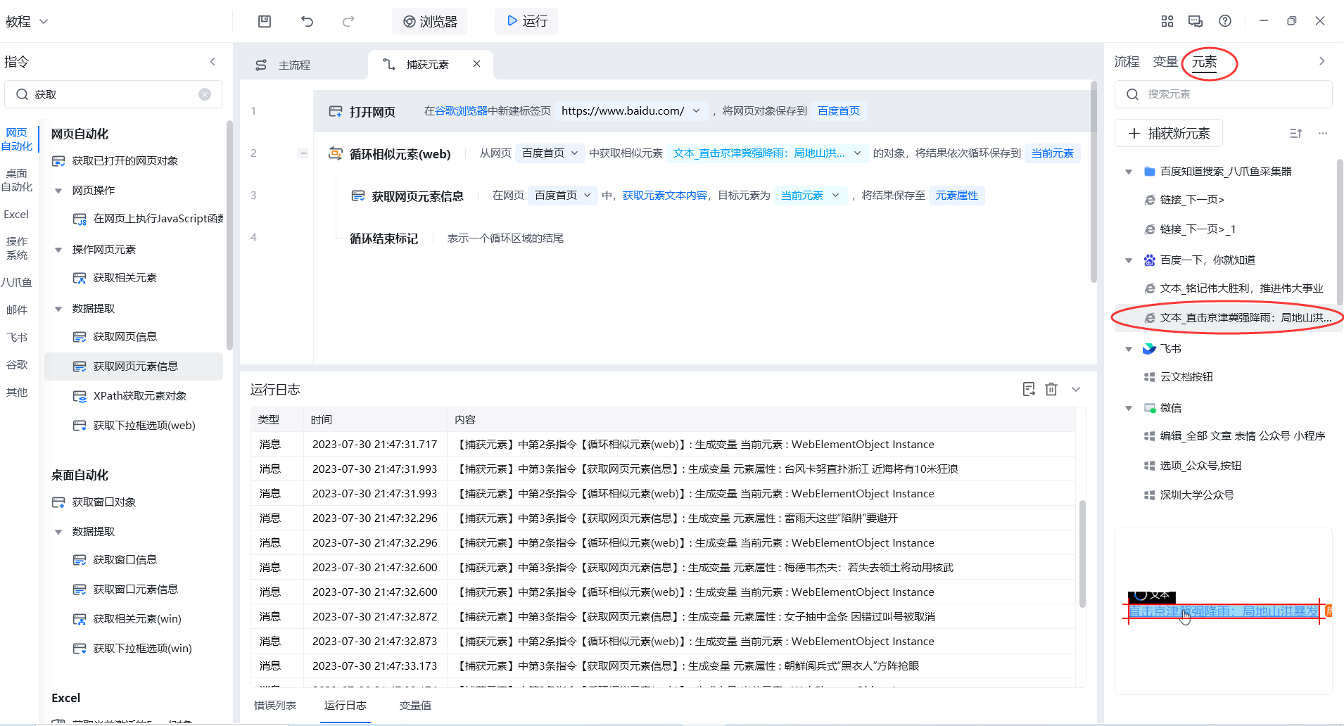The width and height of the screenshot is (1344, 726).
Task: Open the 教程 dropdown menu
Action: (x=27, y=21)
